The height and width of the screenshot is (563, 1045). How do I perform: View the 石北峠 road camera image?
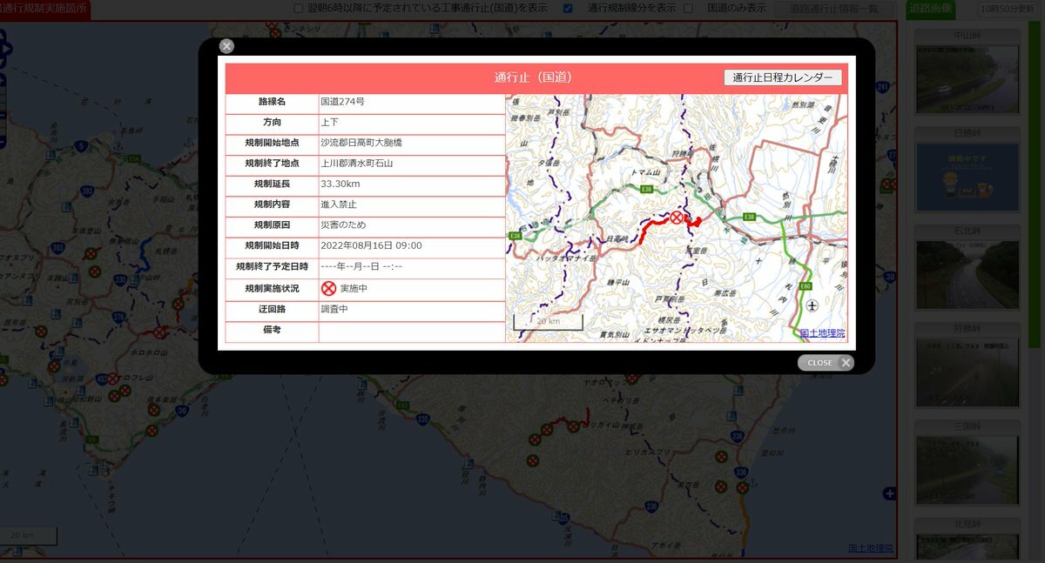[967, 274]
